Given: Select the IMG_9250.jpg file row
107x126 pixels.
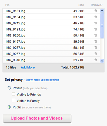Looking at the screenshot, I should click(51, 35).
